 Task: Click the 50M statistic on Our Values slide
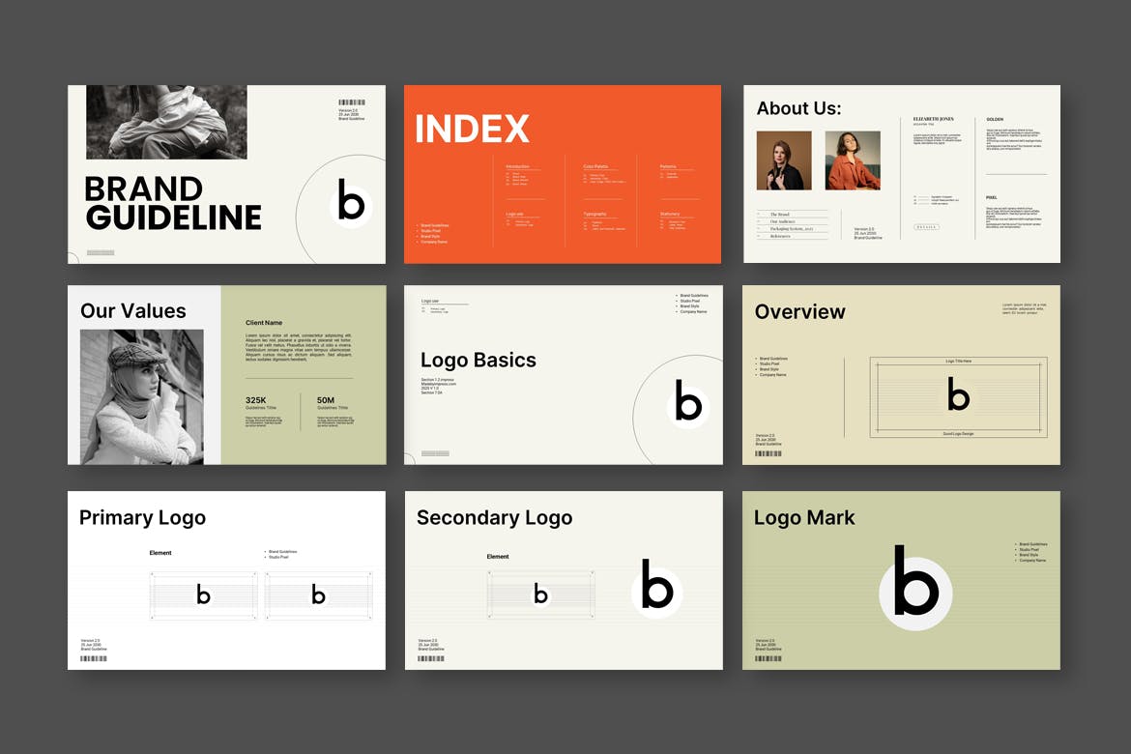click(326, 400)
